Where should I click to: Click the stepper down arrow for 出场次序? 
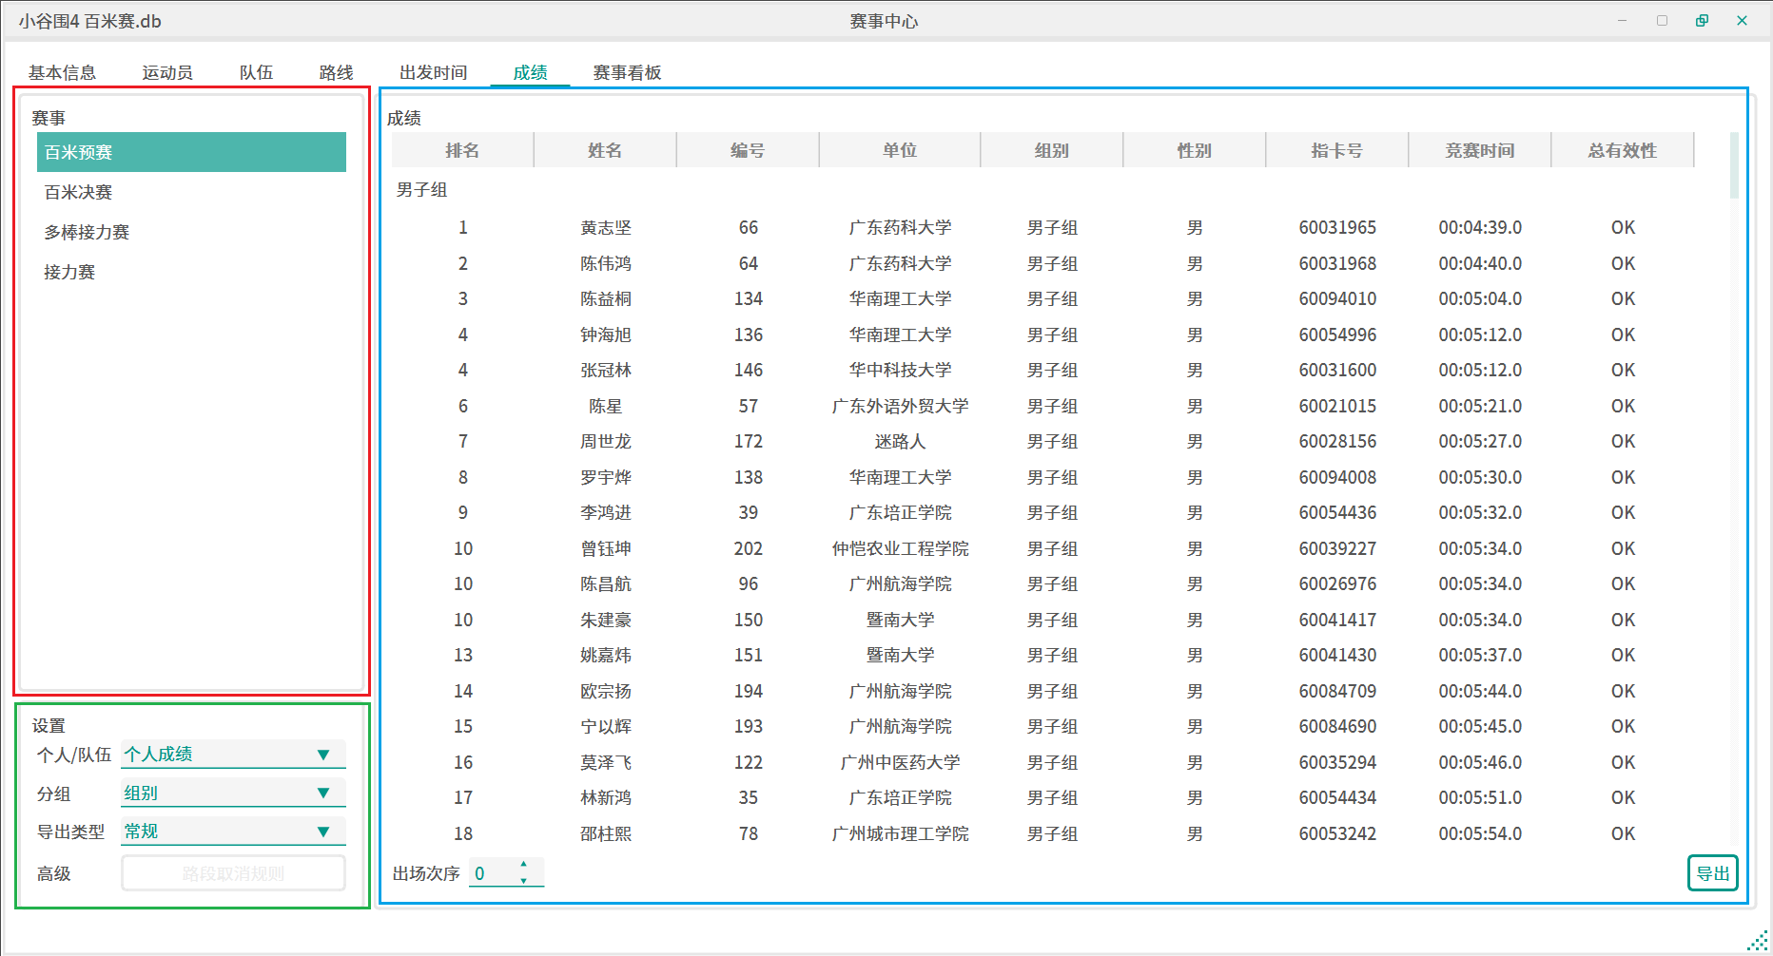pos(523,881)
